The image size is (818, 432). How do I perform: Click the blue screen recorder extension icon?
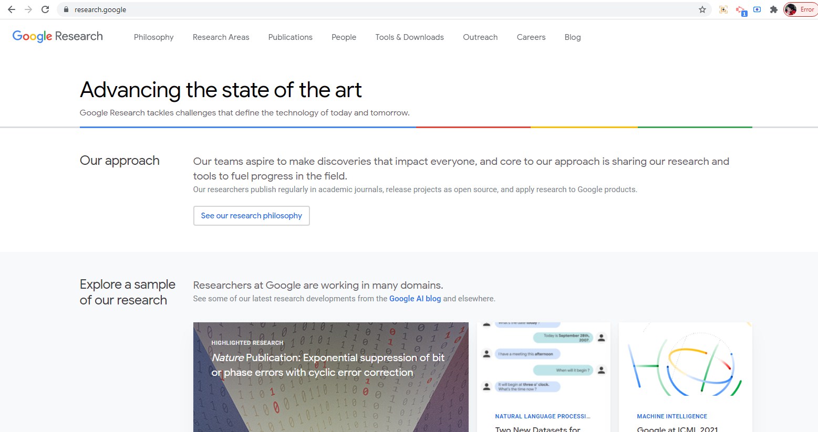[x=757, y=9]
